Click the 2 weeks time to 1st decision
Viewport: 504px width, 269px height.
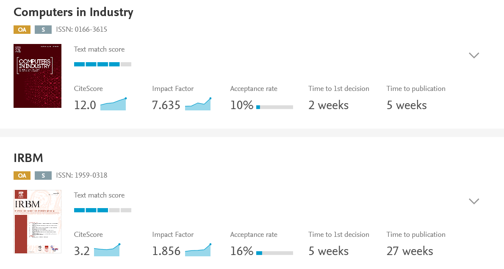click(328, 105)
